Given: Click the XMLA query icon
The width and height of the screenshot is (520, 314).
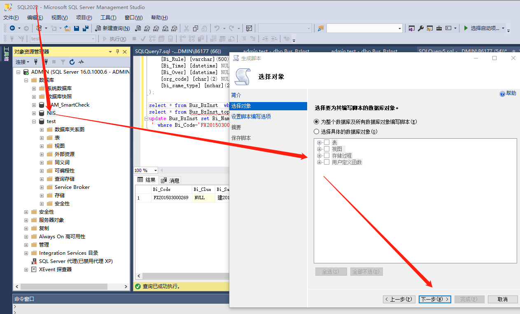Looking at the screenshot, I should [x=165, y=28].
